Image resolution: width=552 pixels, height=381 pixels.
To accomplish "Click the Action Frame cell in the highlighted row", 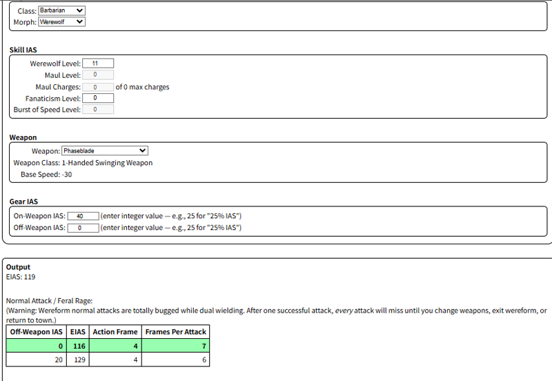I will 115,346.
